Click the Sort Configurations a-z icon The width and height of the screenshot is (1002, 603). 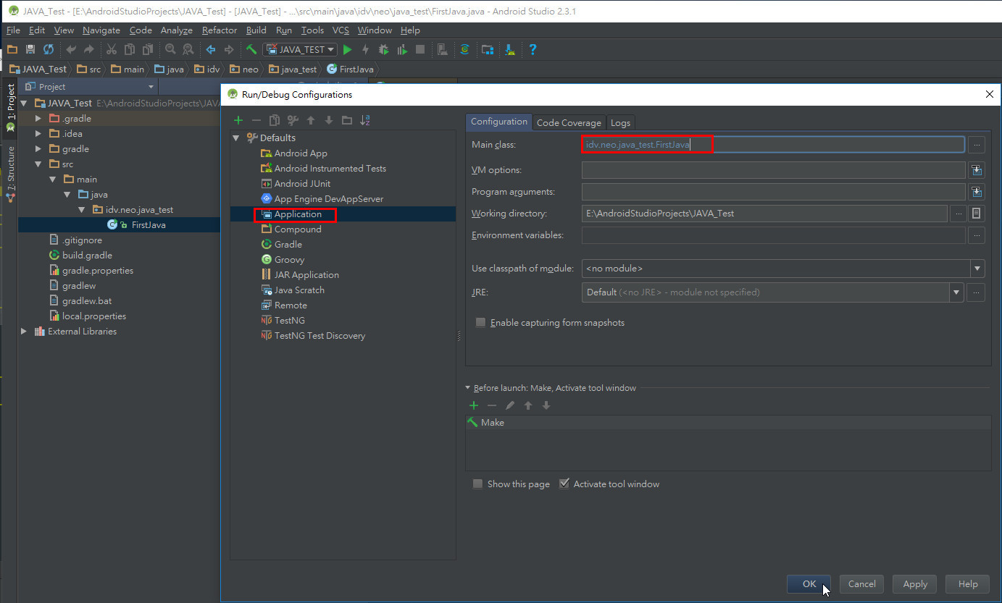(365, 120)
